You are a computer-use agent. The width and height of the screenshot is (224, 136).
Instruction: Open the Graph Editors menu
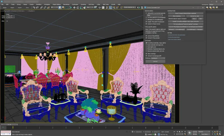pos(56,4)
